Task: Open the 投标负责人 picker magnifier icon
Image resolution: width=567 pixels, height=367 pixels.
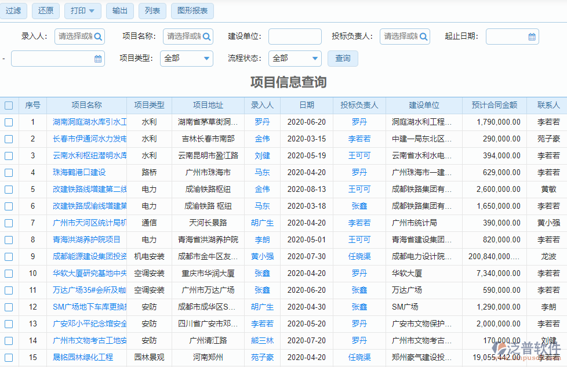Action: 424,36
